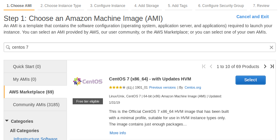Click the magnifier search icon
The image size is (280, 140).
click(8, 47)
